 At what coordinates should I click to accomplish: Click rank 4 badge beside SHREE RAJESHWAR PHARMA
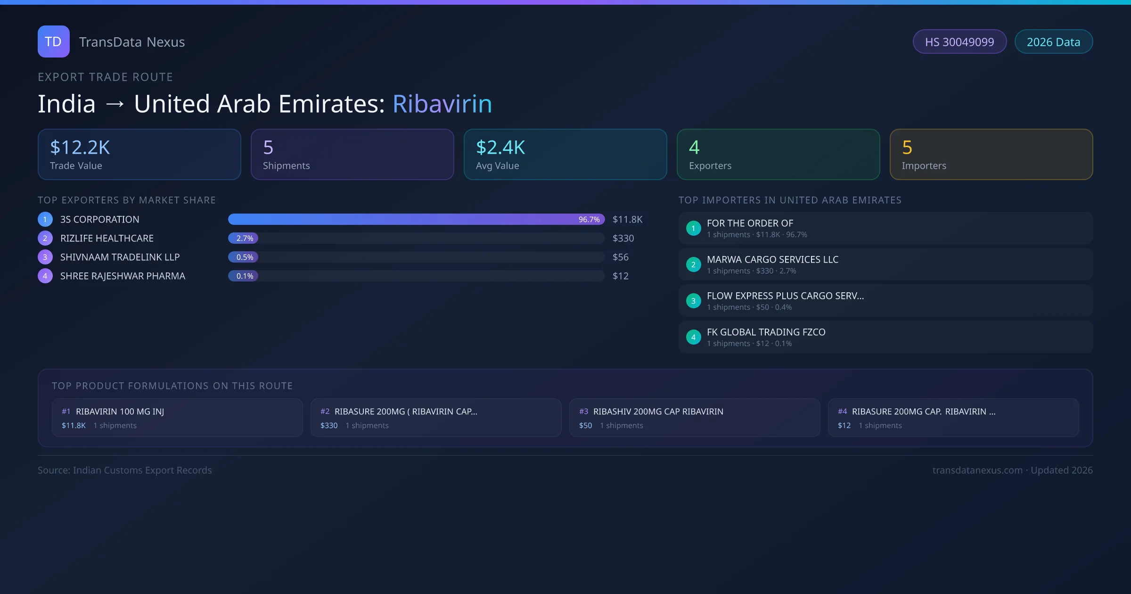[x=45, y=276]
